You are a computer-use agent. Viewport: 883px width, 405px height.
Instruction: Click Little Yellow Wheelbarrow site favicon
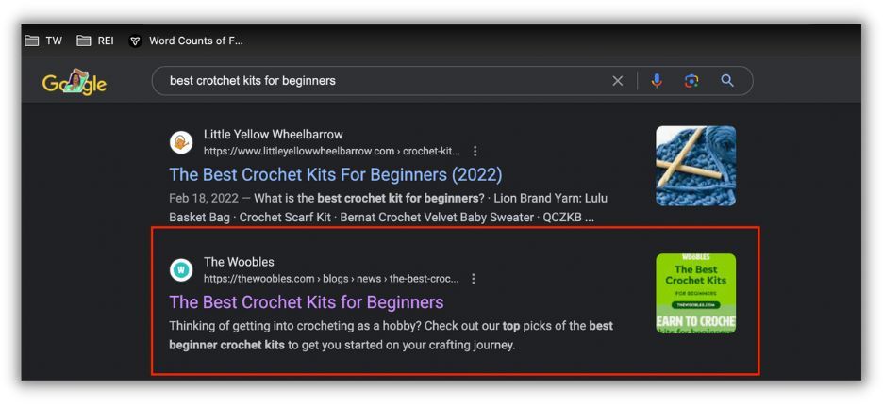click(181, 142)
